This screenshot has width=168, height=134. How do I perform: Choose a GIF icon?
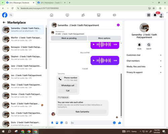coord(67,123)
